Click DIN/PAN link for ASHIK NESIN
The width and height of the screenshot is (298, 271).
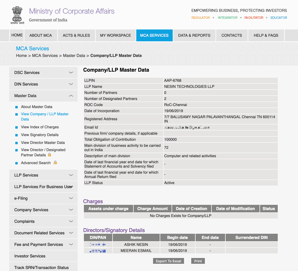point(98,245)
